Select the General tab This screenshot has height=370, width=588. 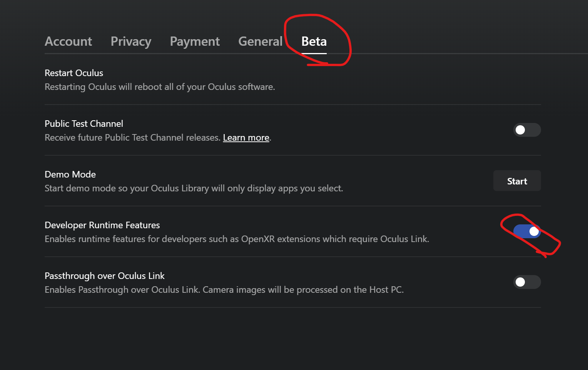[x=260, y=41]
